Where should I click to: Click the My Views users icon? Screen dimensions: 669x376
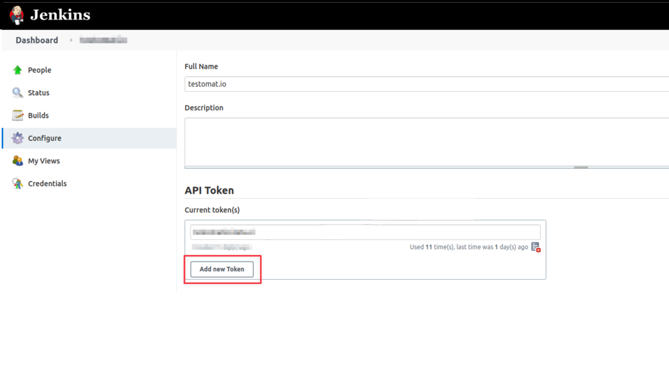[x=18, y=161]
